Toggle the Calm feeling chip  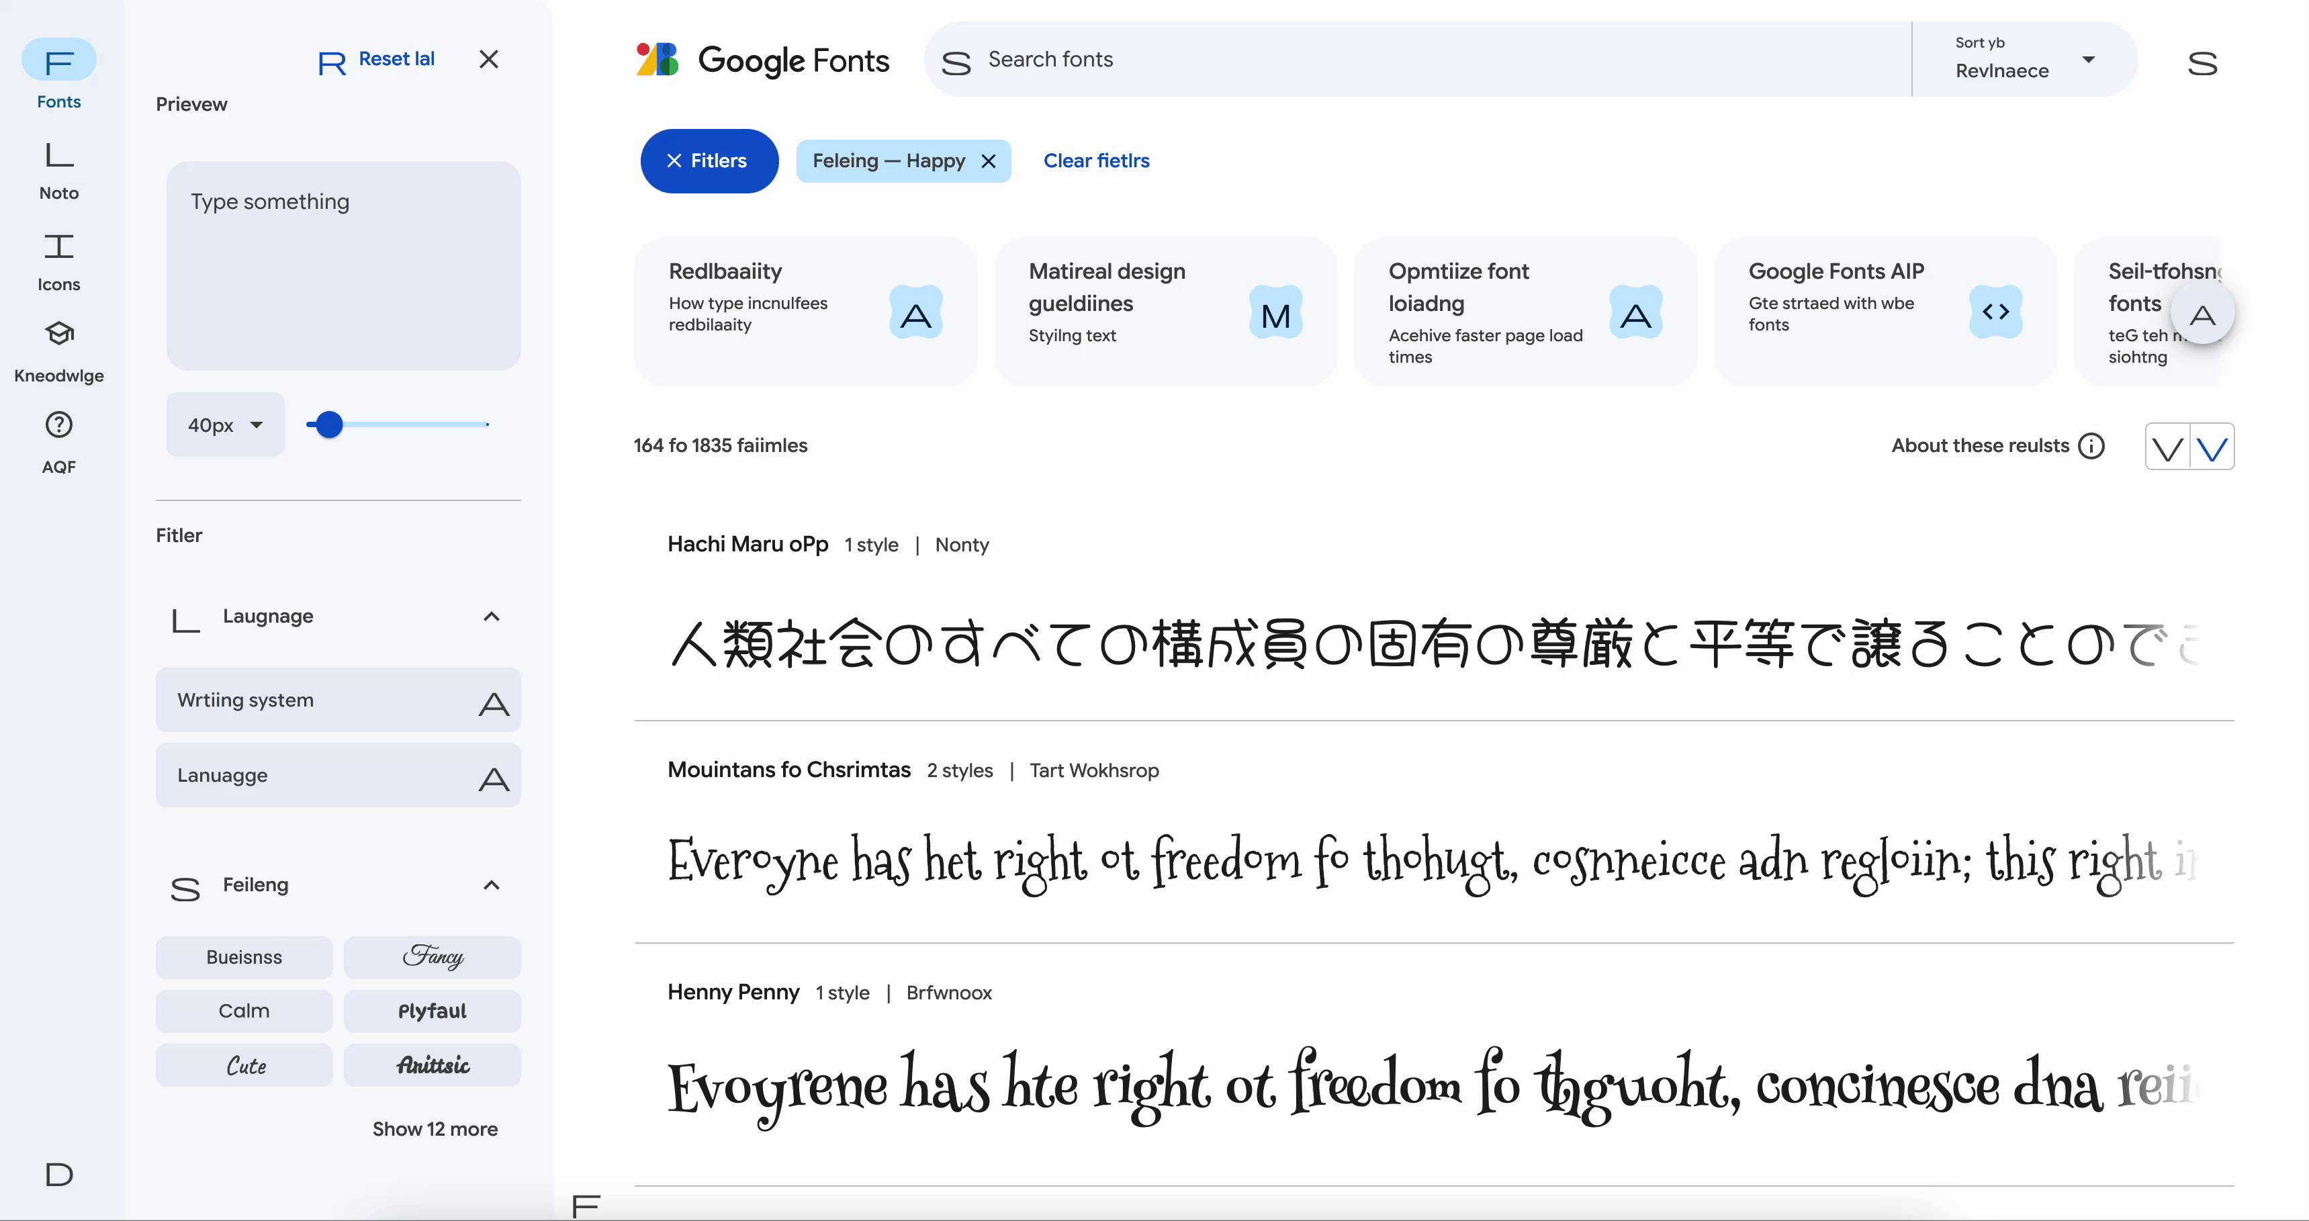tap(244, 1011)
